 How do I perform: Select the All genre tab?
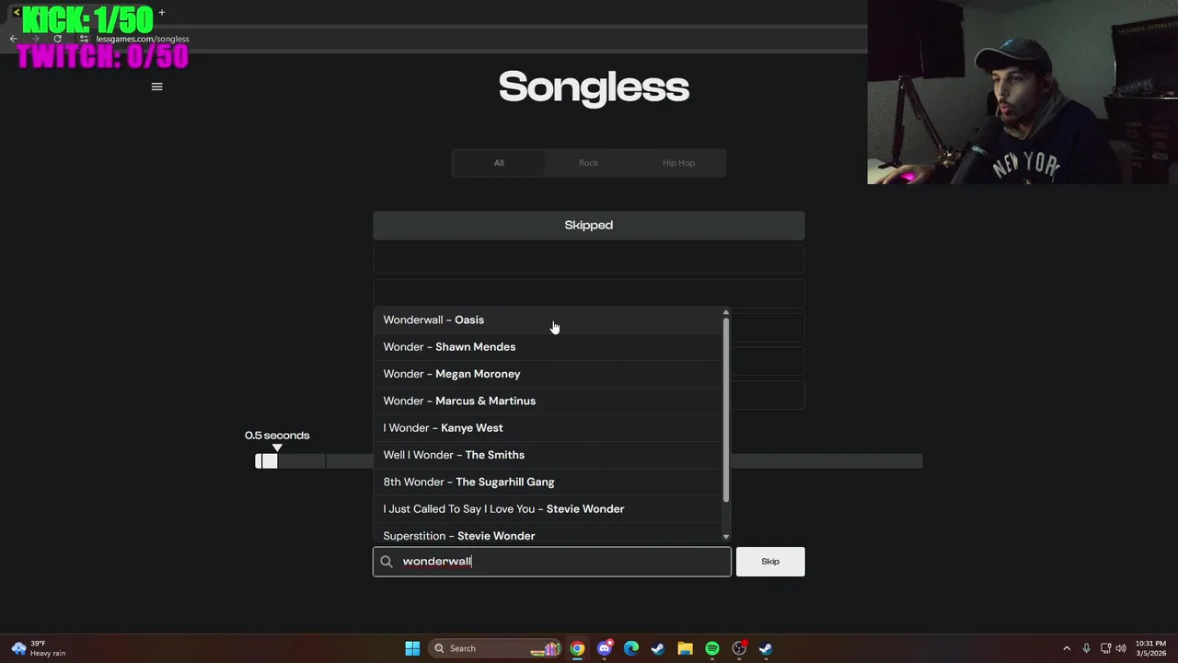click(x=499, y=163)
